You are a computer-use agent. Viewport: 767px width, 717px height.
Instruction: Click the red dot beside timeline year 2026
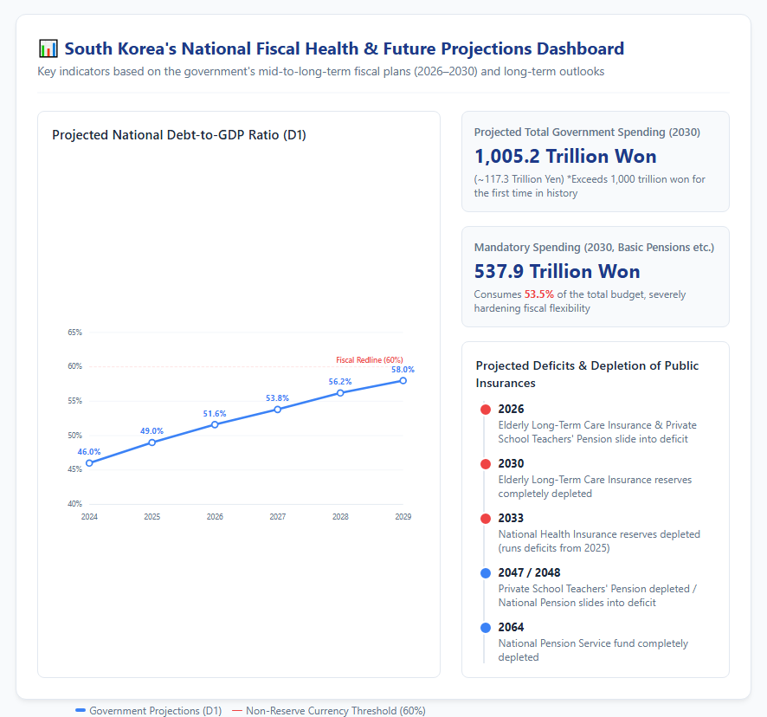click(x=486, y=410)
